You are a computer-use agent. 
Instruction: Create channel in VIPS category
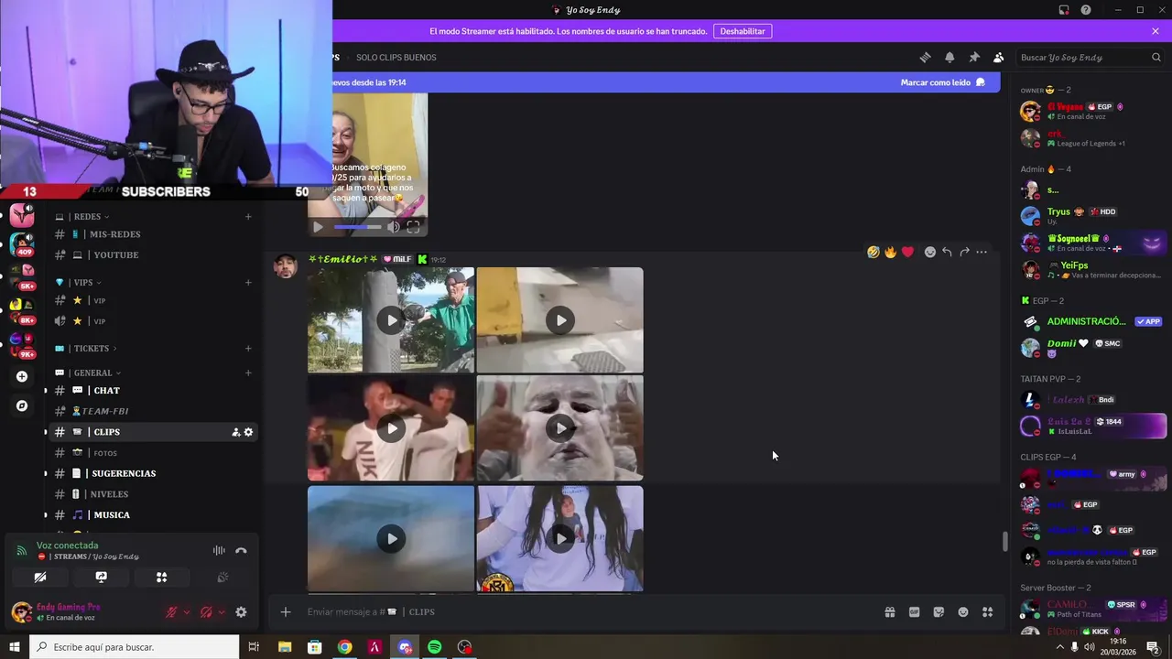pyautogui.click(x=248, y=283)
